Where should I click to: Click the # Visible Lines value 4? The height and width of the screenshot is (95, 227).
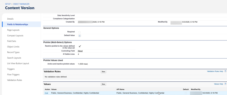78,54
